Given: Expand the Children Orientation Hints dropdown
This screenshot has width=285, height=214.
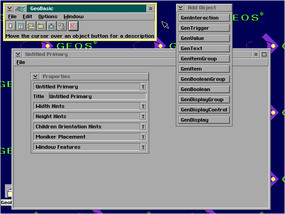Looking at the screenshot, I should coord(90,127).
